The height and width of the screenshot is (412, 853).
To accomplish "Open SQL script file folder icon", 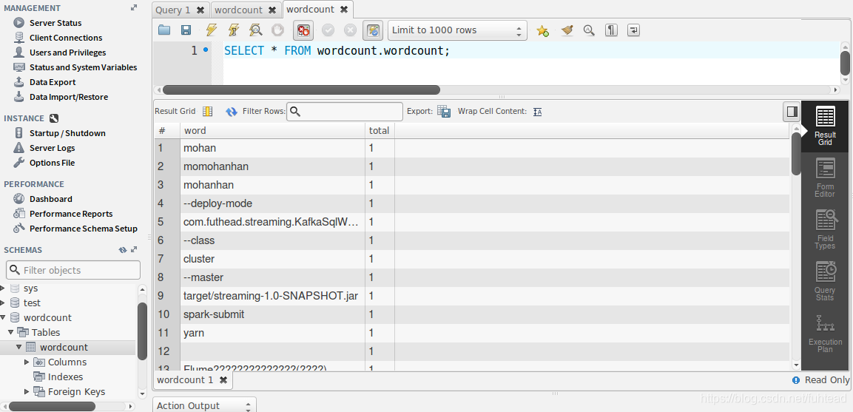I will 164,30.
